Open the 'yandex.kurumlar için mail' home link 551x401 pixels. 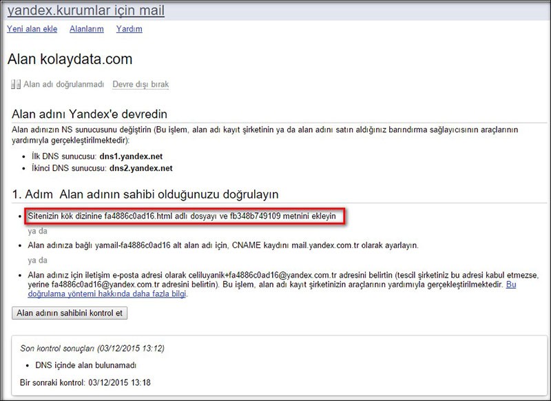point(84,10)
